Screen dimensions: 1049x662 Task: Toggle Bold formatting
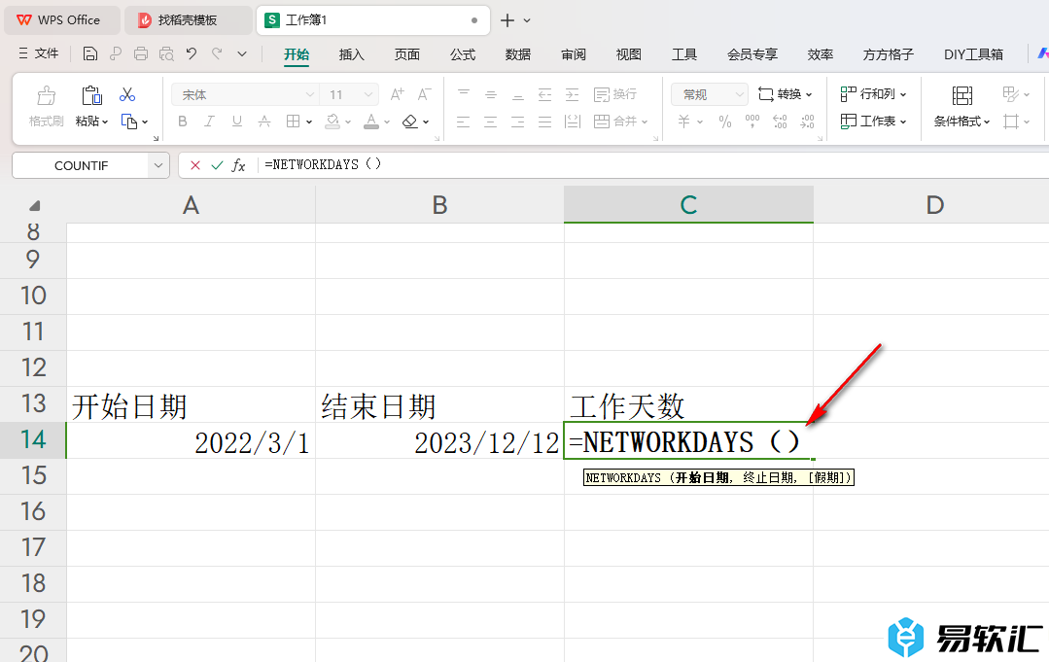click(183, 122)
